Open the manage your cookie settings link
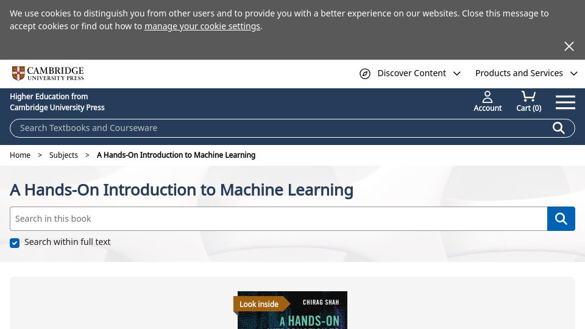 coord(202,26)
